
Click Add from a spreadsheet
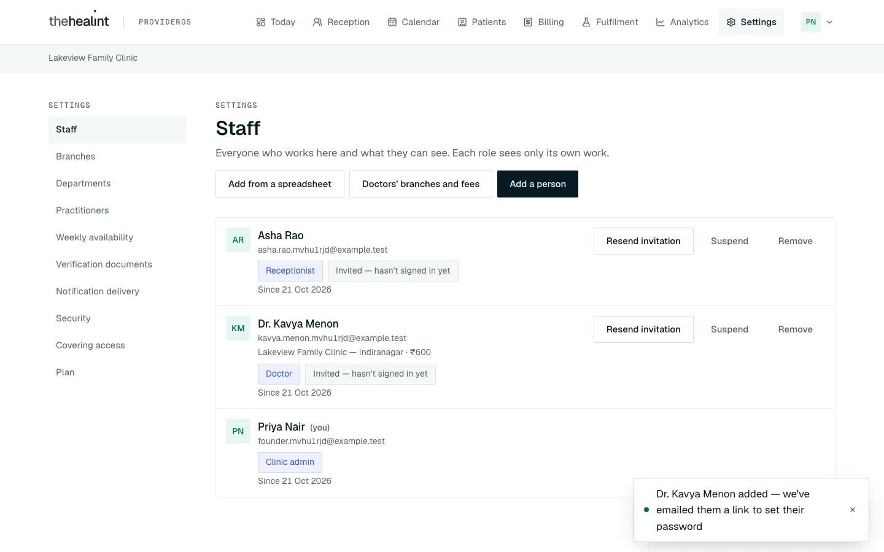pyautogui.click(x=280, y=184)
